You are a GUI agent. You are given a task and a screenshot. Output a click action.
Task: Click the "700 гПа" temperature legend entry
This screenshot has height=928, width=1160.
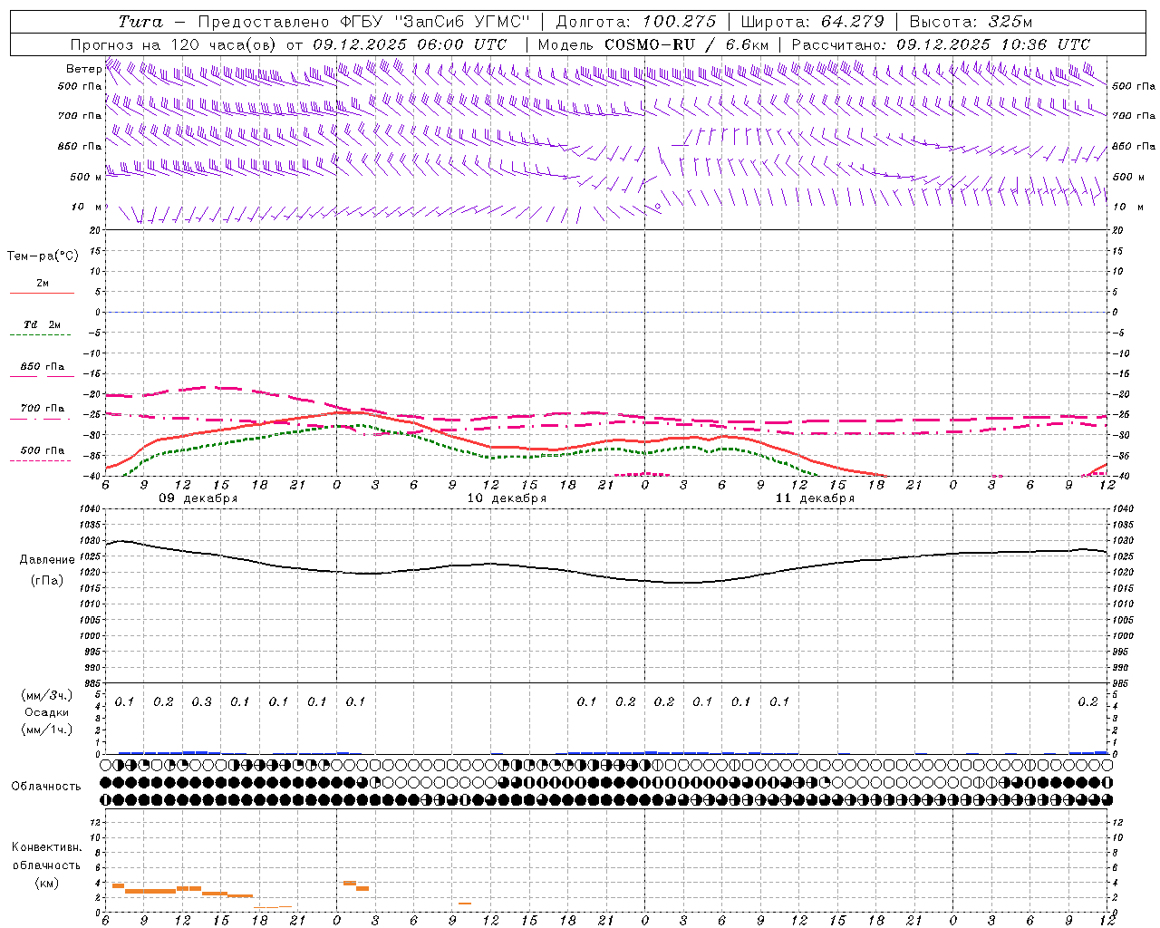(x=43, y=408)
